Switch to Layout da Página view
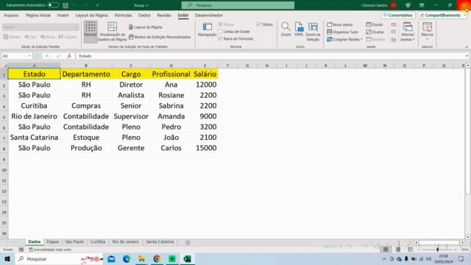The image size is (471, 265). (146, 27)
